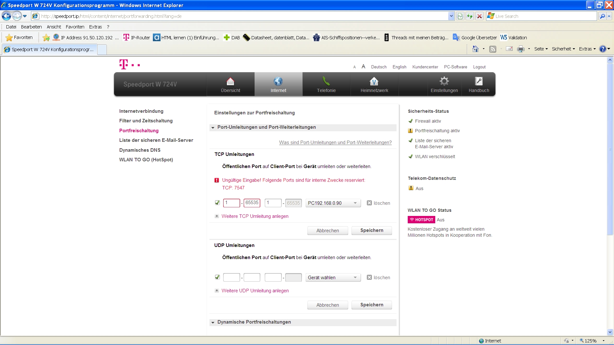Click the scrollbar down arrow
Image resolution: width=614 pixels, height=345 pixels.
point(610,332)
